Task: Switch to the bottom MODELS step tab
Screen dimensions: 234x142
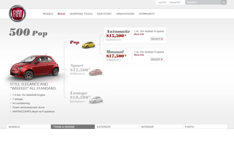Action: click(29, 127)
